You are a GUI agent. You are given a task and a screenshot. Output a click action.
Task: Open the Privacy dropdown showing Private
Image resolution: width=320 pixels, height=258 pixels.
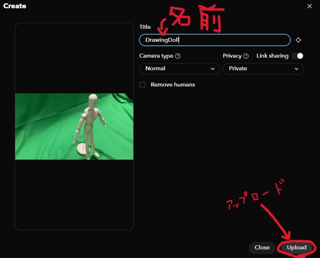click(263, 68)
